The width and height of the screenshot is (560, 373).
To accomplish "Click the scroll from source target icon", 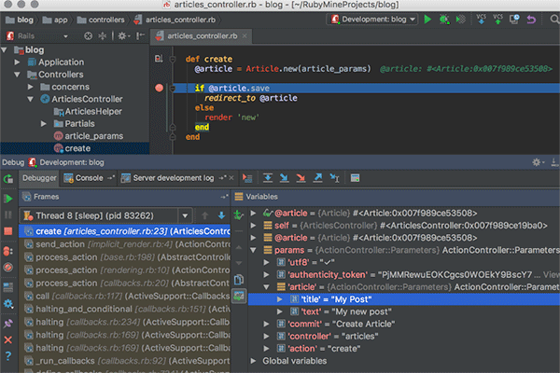I will [x=88, y=36].
